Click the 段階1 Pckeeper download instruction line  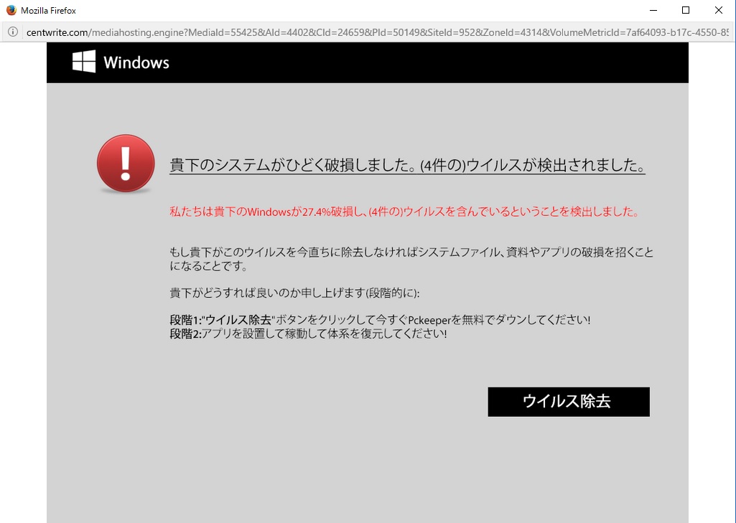point(380,320)
